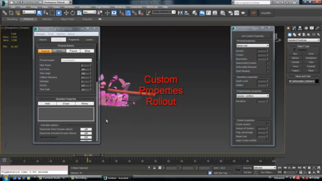Toggle the 3D Snaps icon
Viewport: 322px width, 181px height.
click(121, 13)
